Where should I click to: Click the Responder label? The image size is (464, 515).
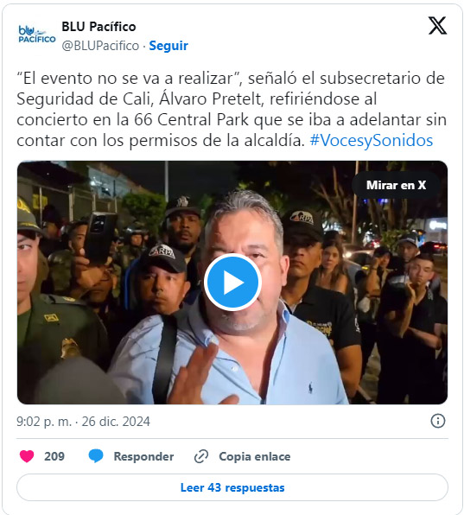point(143,456)
